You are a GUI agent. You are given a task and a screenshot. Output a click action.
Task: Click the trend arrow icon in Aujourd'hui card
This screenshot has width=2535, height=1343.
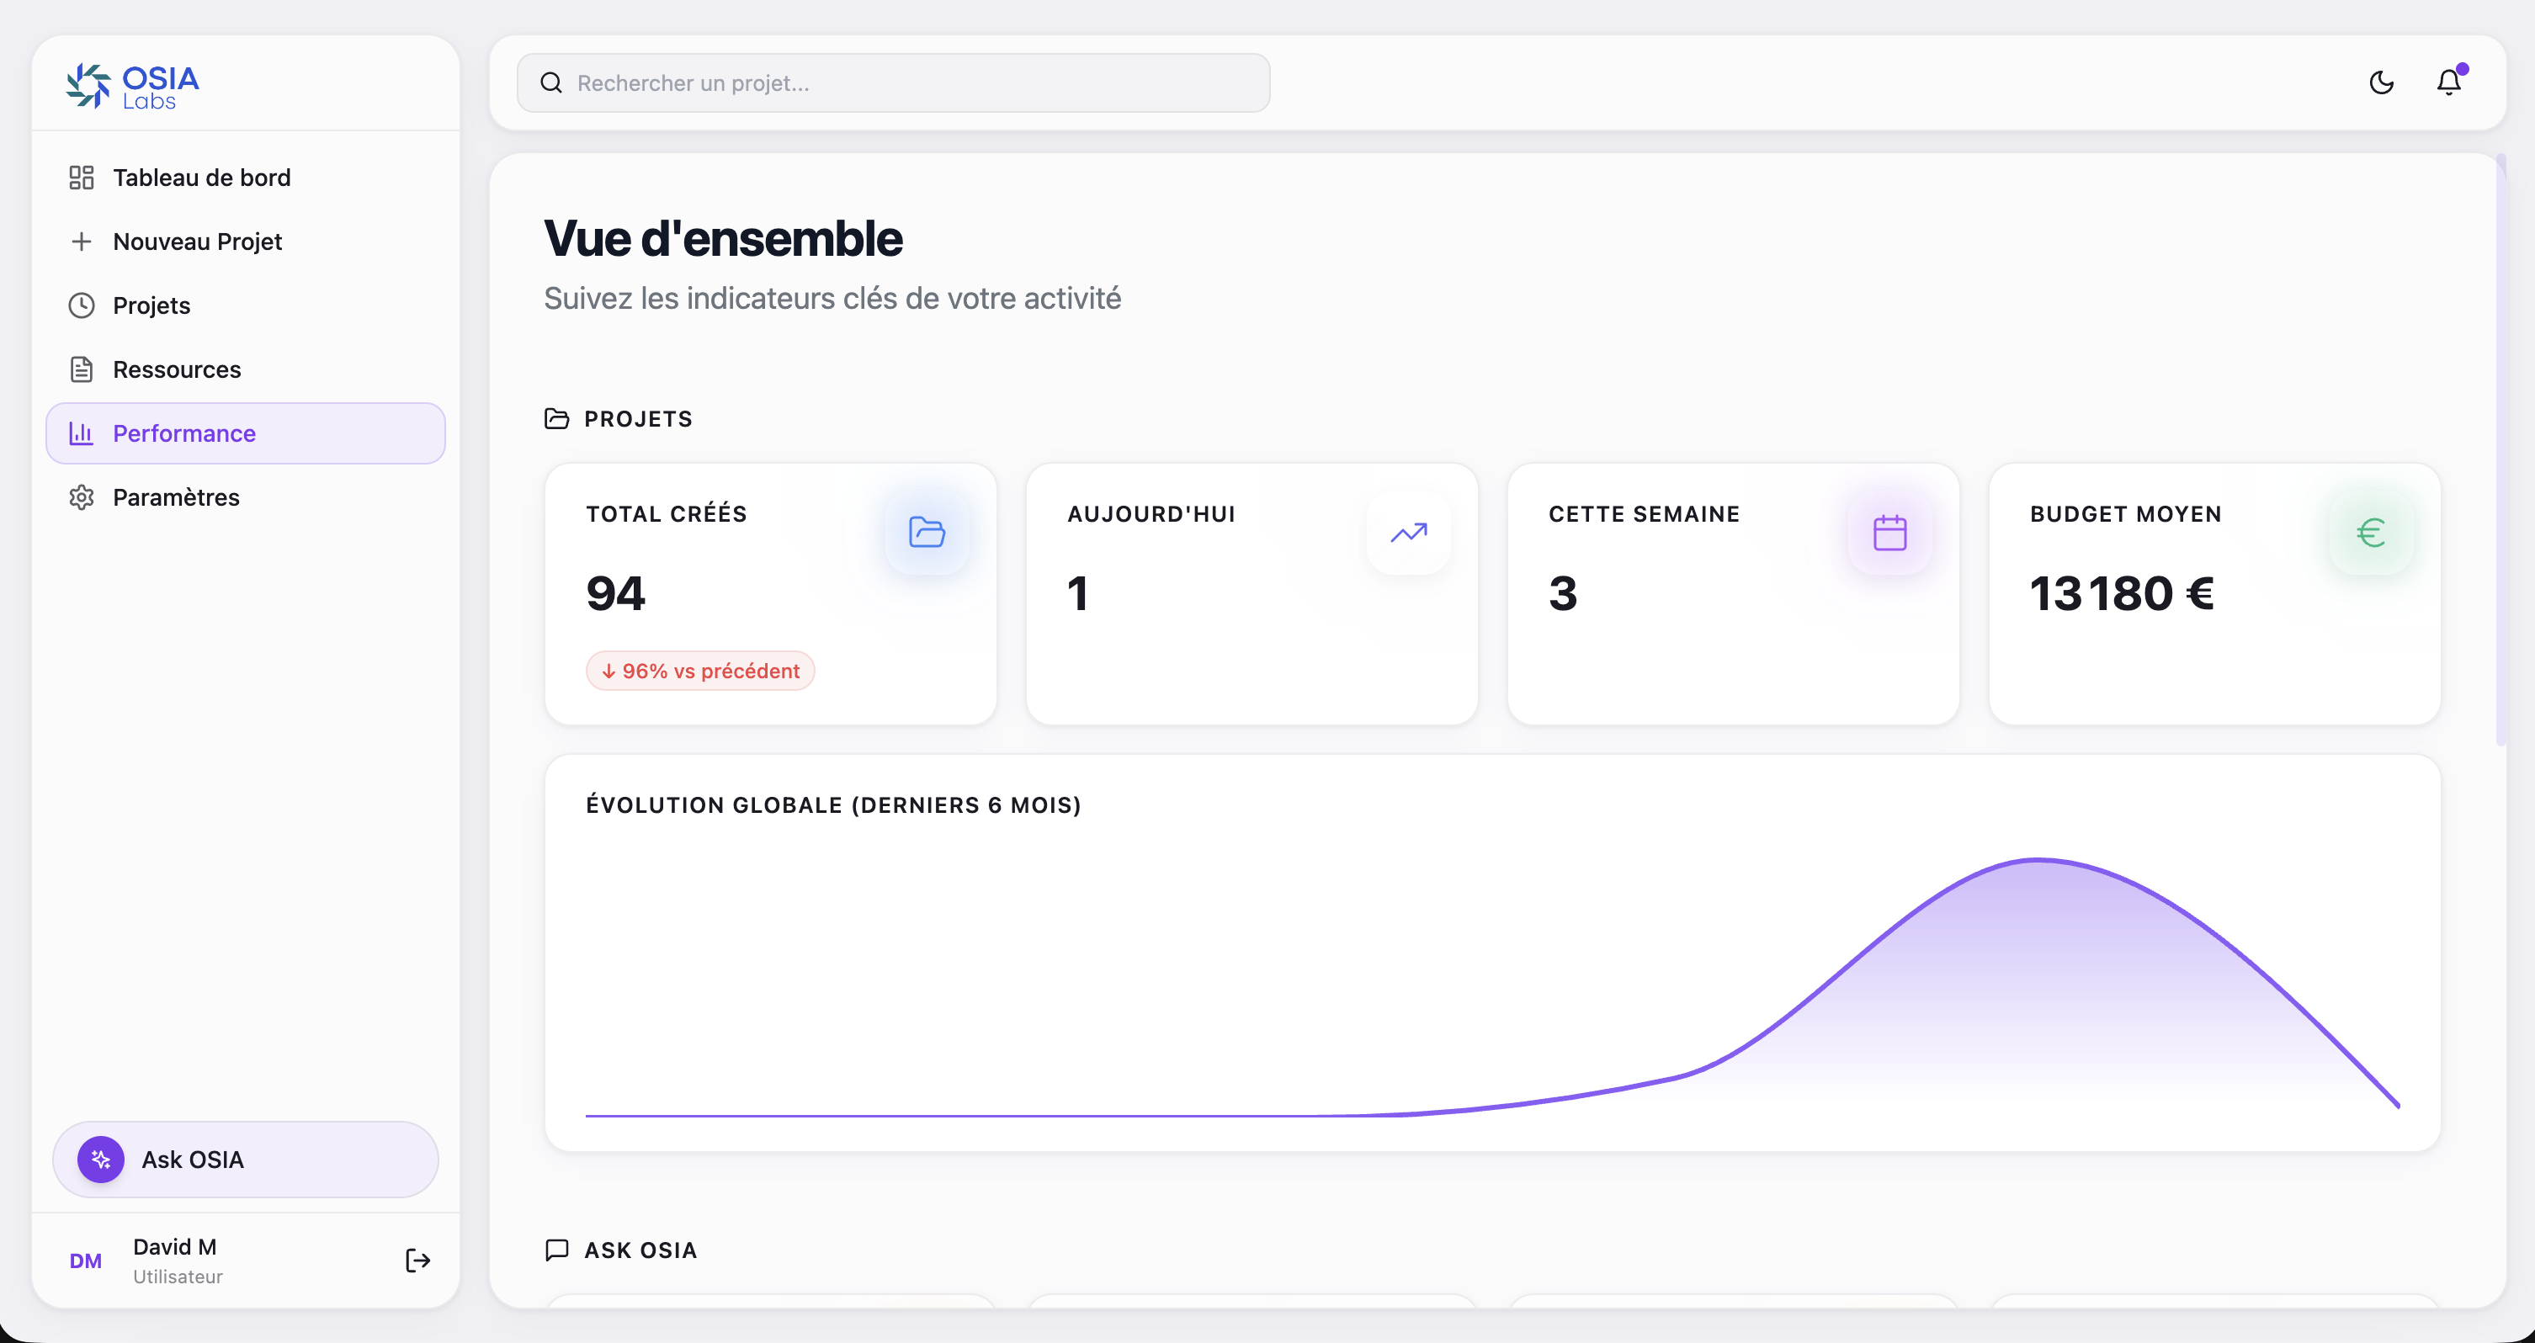click(1408, 533)
